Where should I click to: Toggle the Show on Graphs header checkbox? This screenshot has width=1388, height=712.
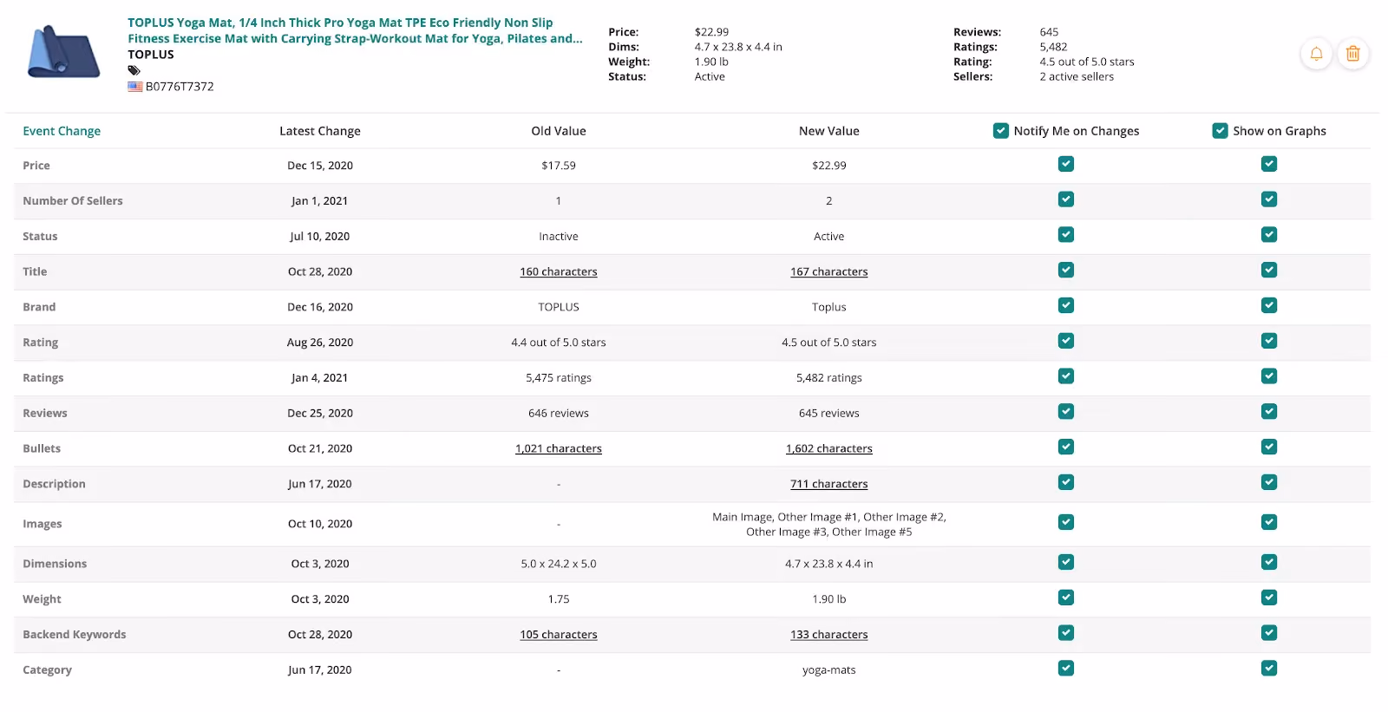pyautogui.click(x=1220, y=131)
